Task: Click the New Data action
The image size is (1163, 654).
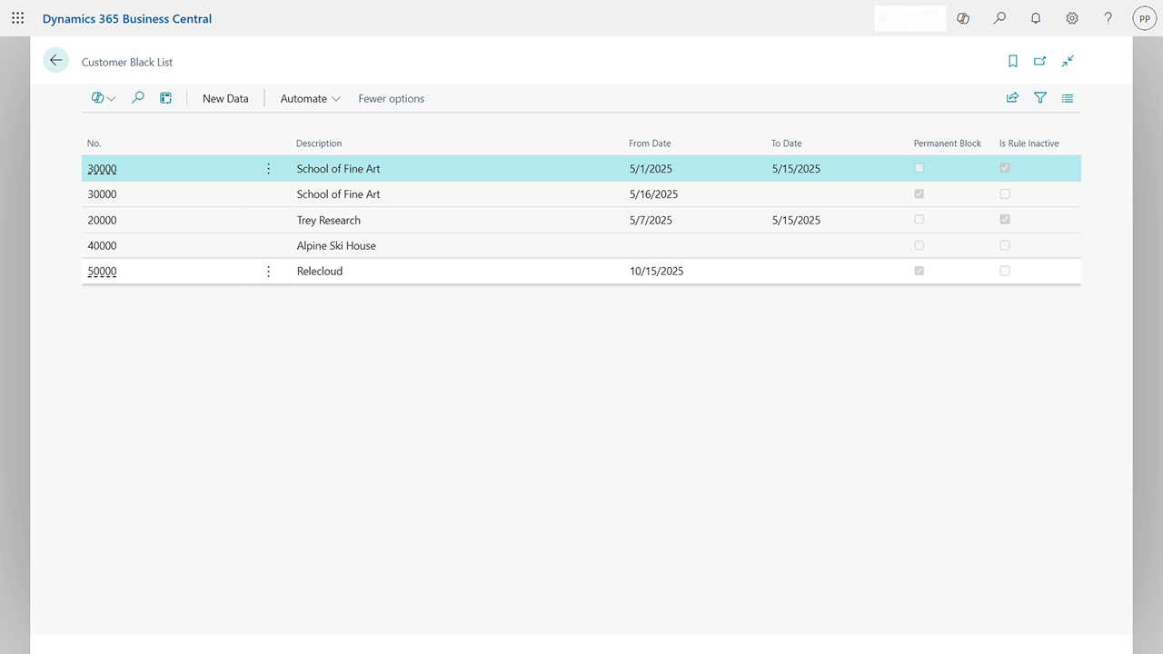Action: coord(224,98)
